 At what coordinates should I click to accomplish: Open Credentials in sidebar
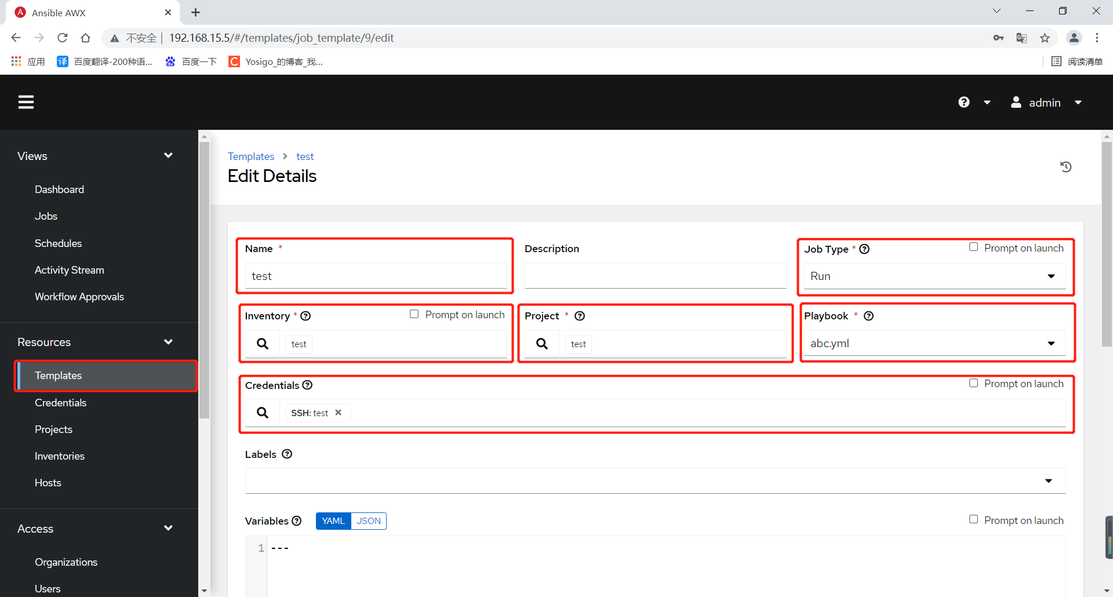point(60,403)
